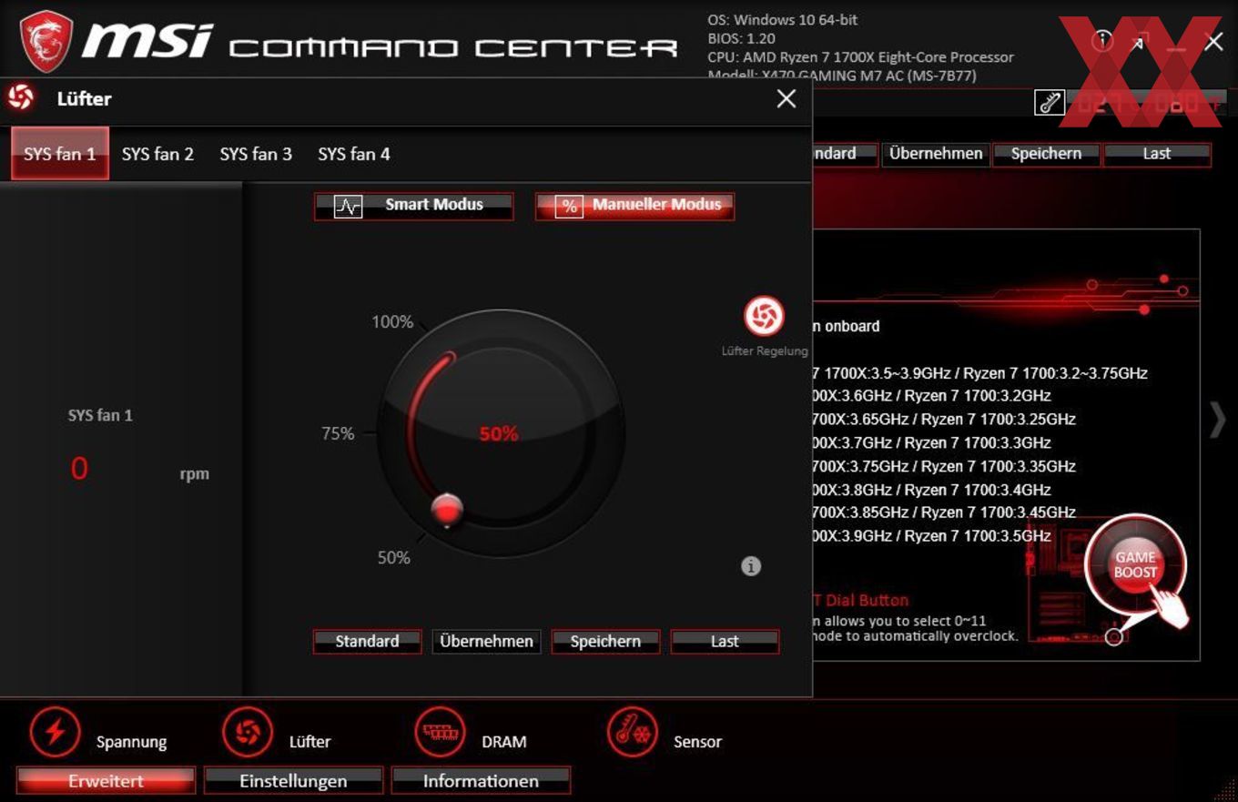1238x802 pixels.
Task: Click the SYS fan 1 label above rpm
Action: tap(100, 415)
